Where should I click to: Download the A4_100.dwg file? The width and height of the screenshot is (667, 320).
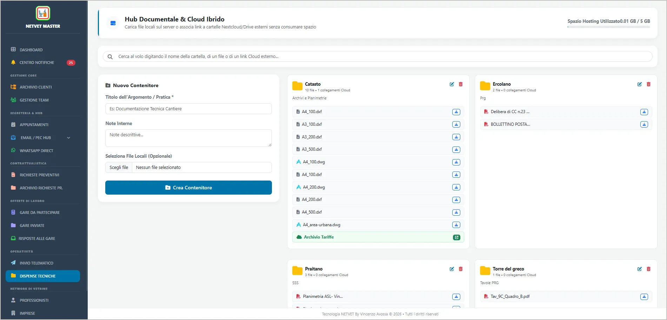point(456,162)
